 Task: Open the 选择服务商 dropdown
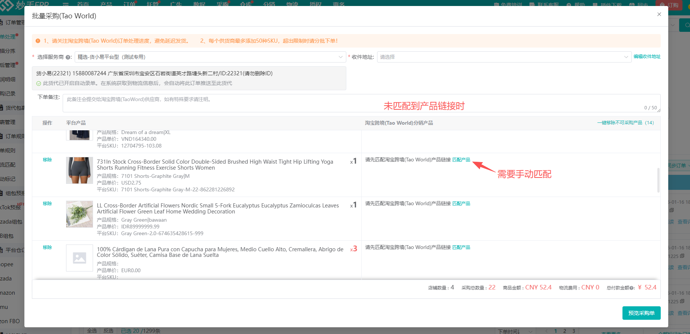(210, 57)
